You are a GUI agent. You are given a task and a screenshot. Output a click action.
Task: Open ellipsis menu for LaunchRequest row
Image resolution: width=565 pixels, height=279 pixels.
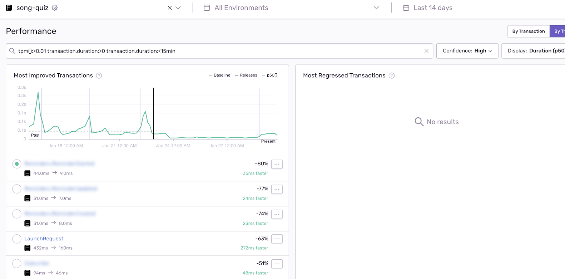(x=277, y=239)
